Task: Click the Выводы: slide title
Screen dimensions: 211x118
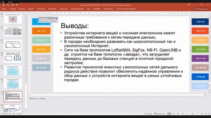Action: (x=75, y=26)
